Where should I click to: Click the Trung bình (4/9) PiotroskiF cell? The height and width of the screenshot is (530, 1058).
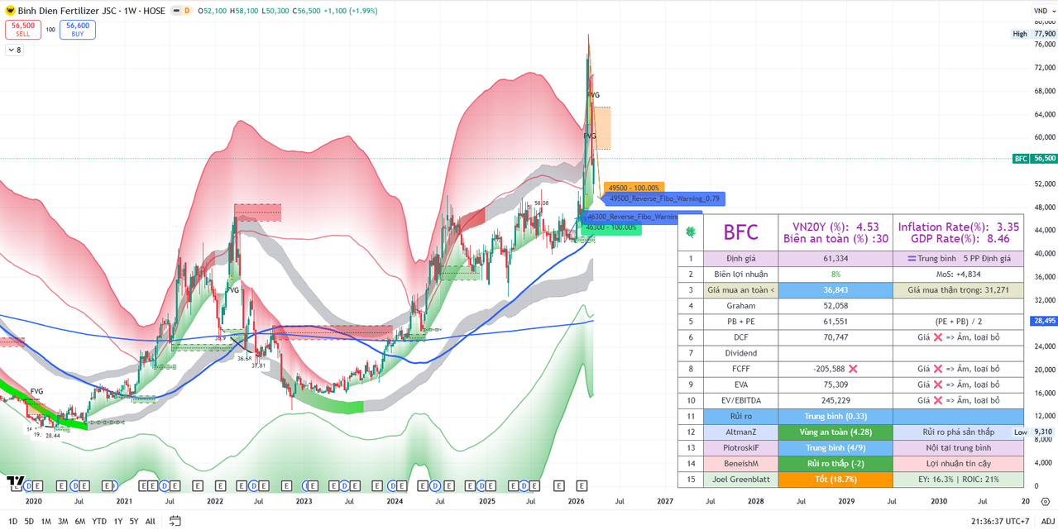[835, 447]
